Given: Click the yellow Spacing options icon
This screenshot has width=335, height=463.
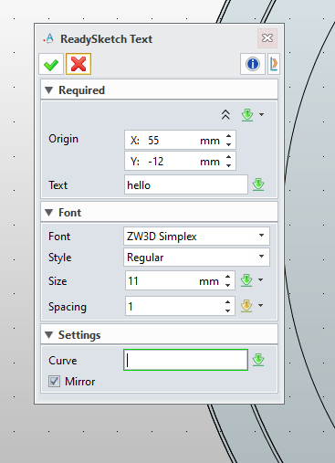Looking at the screenshot, I should (246, 306).
